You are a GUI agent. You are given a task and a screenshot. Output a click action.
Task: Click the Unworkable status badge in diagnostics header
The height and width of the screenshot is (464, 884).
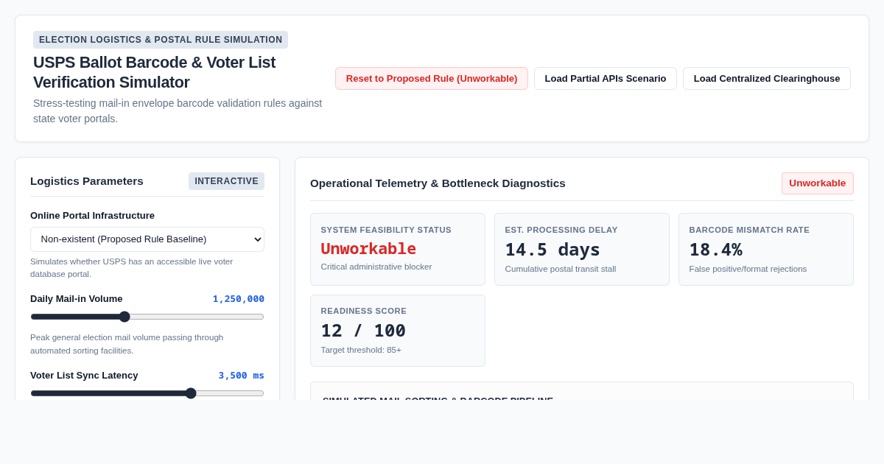pos(818,183)
